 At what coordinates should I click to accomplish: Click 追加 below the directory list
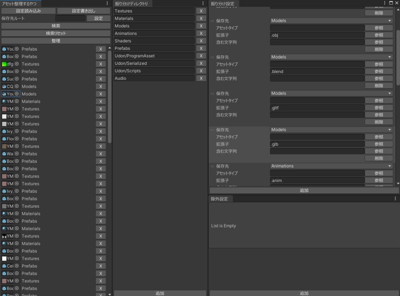(160, 293)
